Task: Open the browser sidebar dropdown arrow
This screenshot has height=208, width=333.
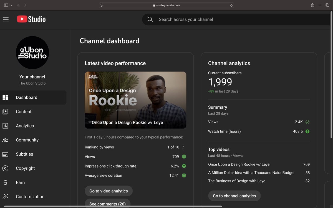Action: [11, 5]
